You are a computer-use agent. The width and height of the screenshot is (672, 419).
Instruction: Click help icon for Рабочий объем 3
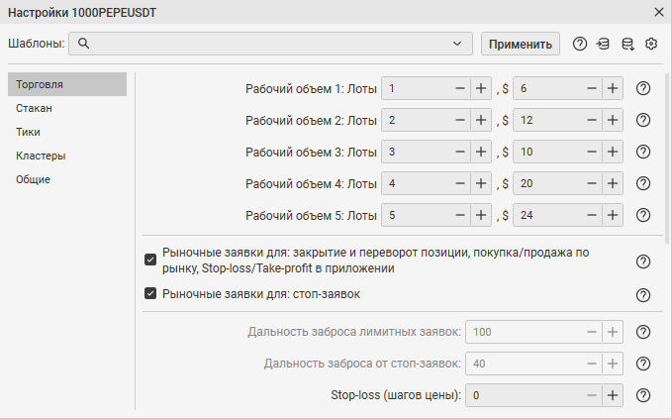coord(643,152)
